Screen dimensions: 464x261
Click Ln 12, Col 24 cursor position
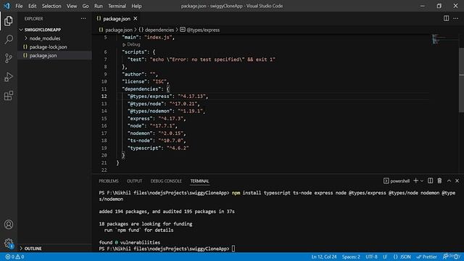point(324,257)
